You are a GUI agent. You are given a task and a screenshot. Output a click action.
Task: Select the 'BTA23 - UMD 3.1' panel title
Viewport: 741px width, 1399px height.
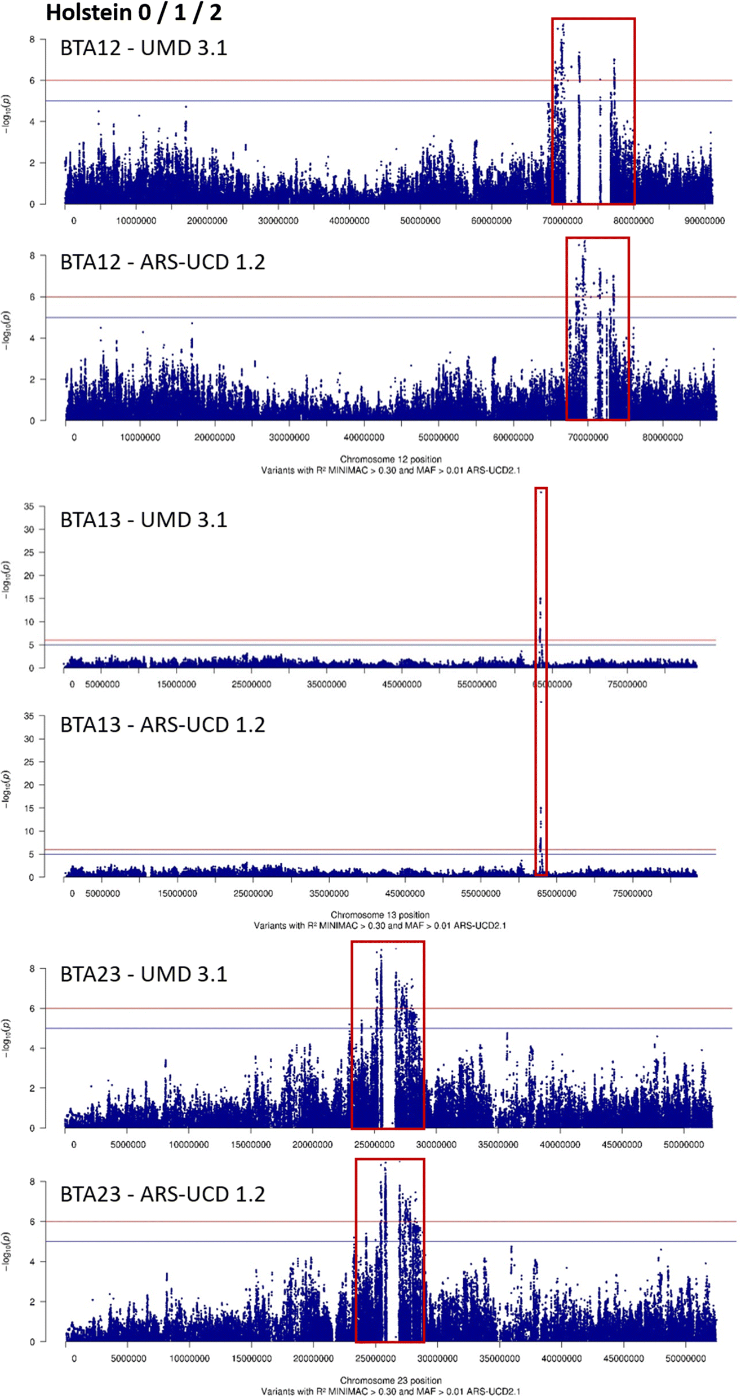(x=144, y=974)
